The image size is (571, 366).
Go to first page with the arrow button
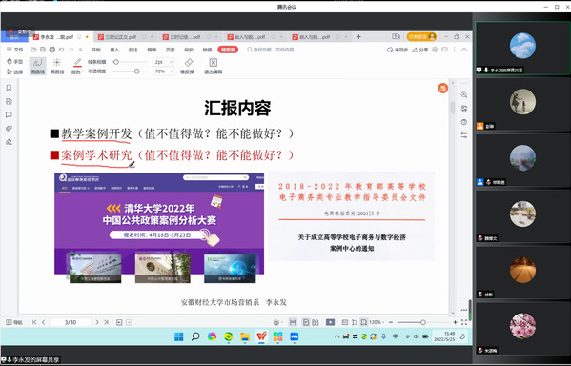(x=34, y=322)
